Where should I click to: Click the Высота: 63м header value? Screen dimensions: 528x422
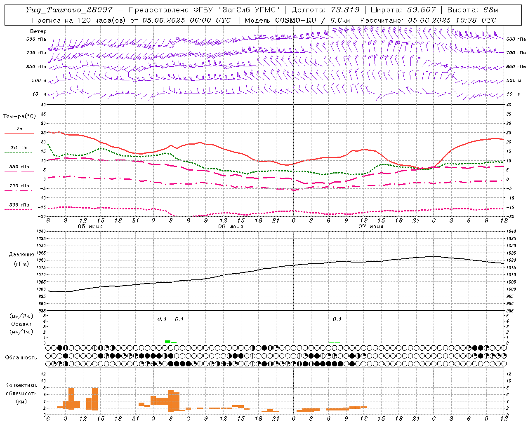[472, 10]
